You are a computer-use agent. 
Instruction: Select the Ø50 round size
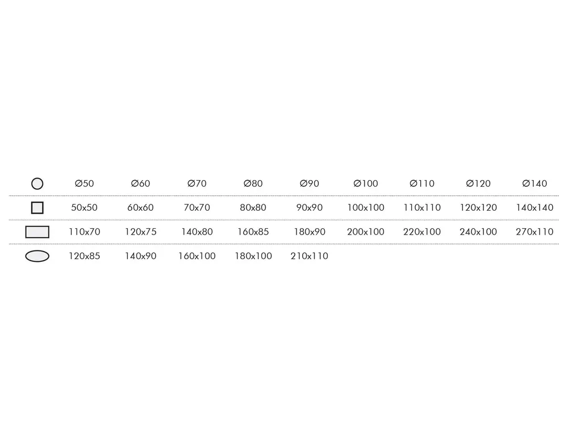click(84, 183)
